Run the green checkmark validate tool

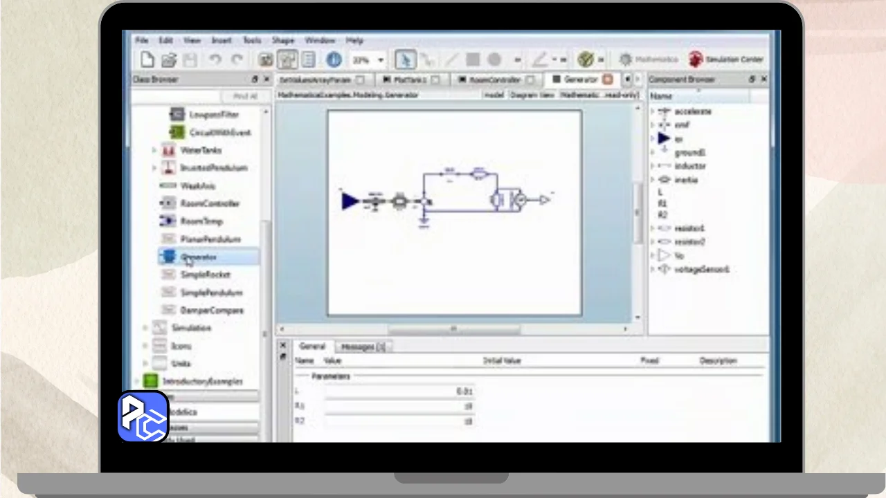586,60
